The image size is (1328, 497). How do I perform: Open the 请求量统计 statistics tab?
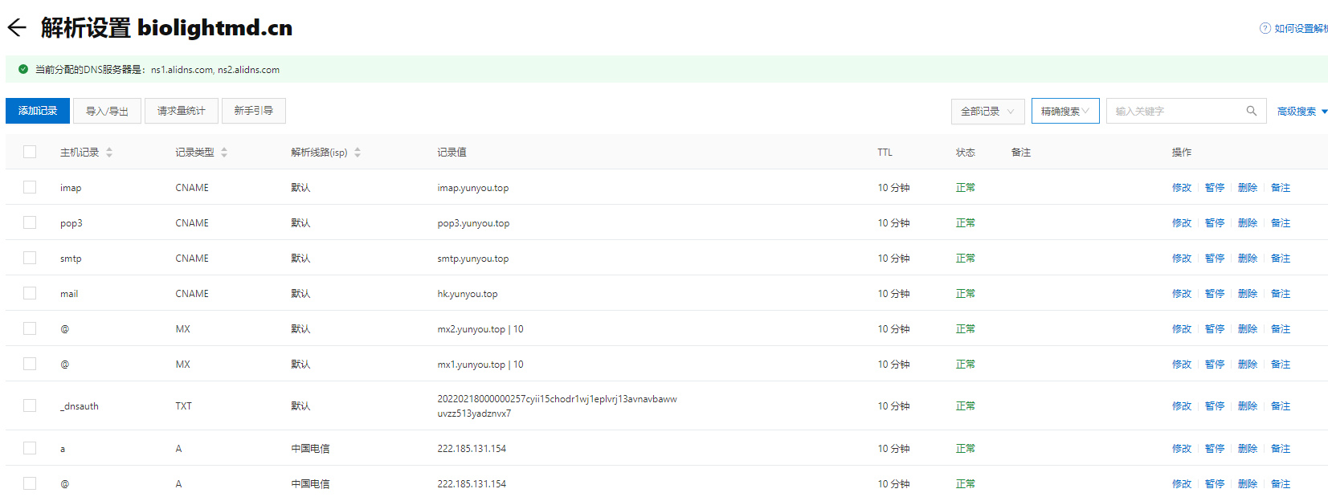tap(181, 111)
